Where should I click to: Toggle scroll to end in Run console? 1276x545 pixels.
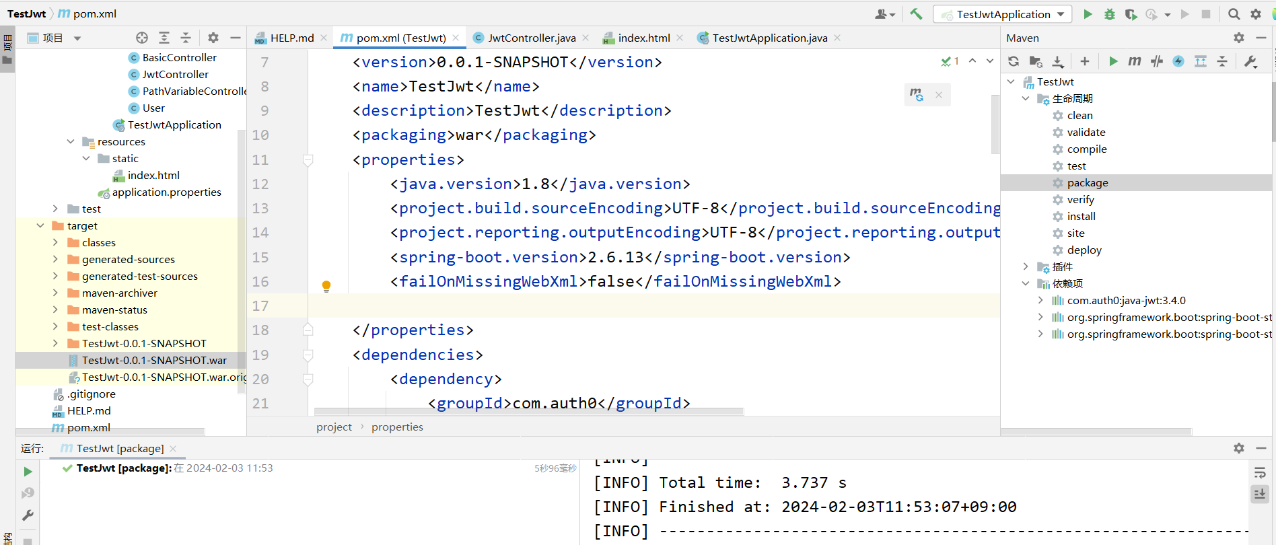1260,495
